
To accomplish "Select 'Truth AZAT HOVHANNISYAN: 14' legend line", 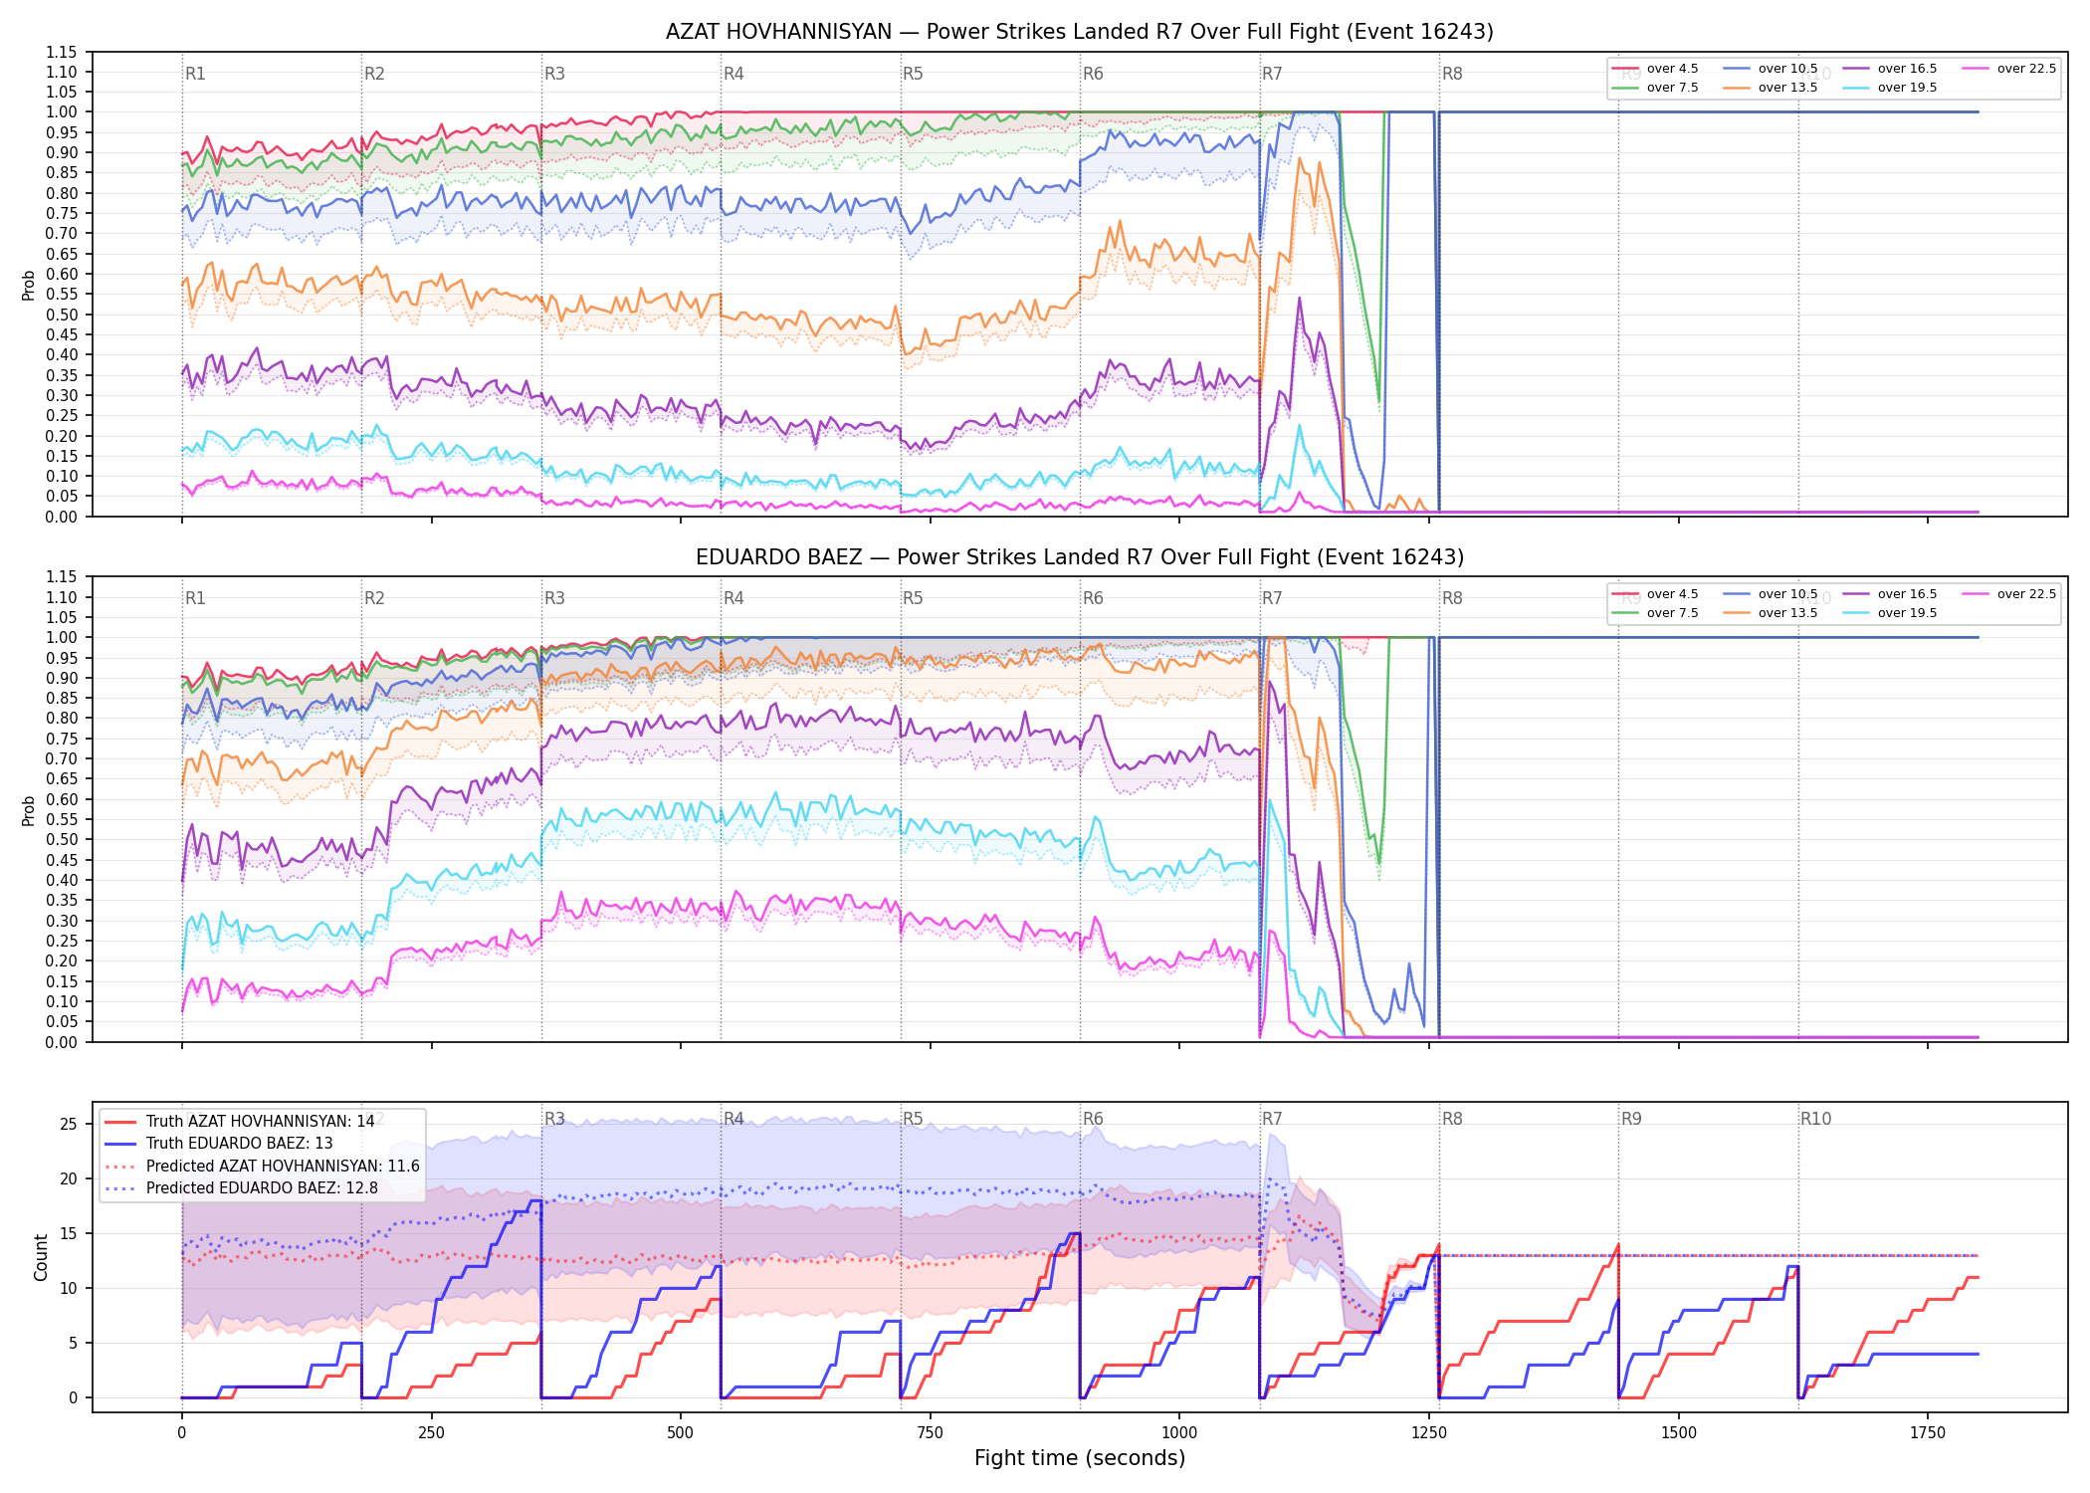I will [x=240, y=1121].
